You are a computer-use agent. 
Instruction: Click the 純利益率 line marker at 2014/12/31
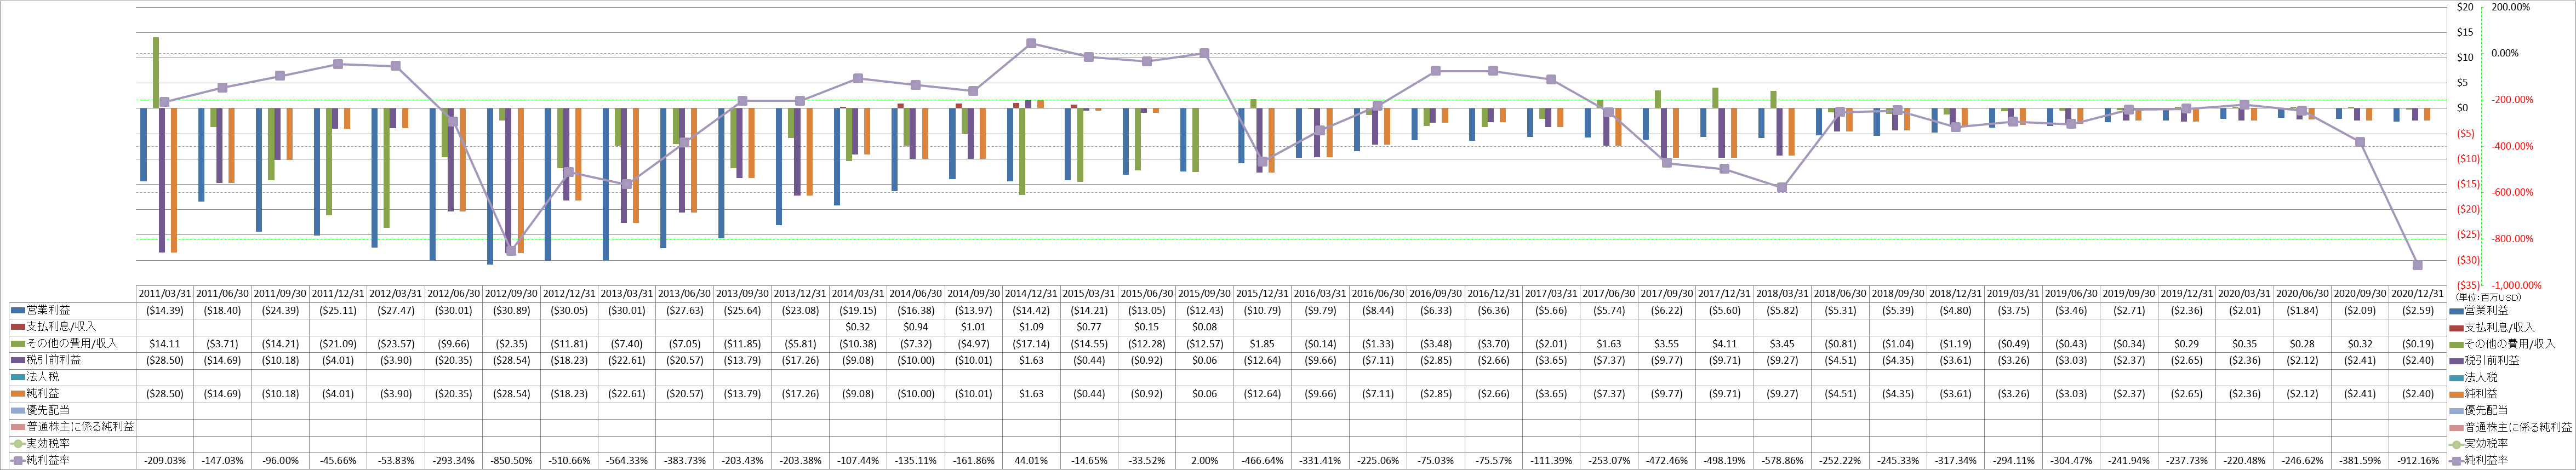click(x=1031, y=43)
